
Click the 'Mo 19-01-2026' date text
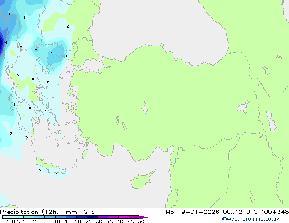coord(192,212)
